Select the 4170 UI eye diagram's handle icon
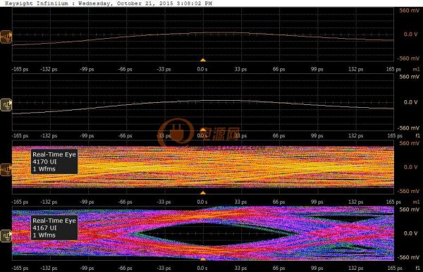 [x=6, y=170]
